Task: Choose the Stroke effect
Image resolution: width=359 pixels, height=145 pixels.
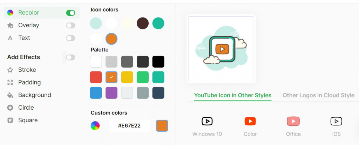Action: 27,70
